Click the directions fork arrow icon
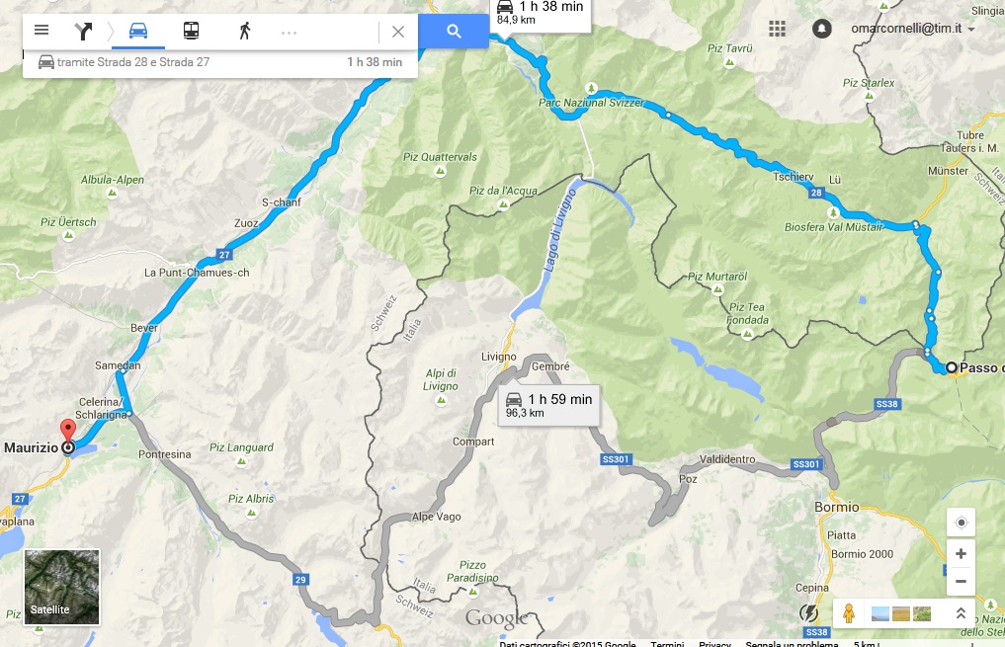 click(83, 31)
